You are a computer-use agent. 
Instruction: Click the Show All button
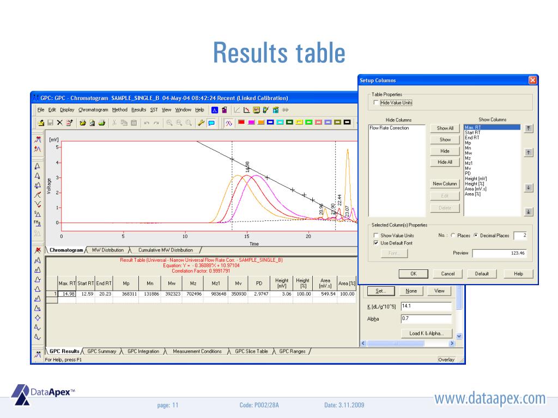445,128
